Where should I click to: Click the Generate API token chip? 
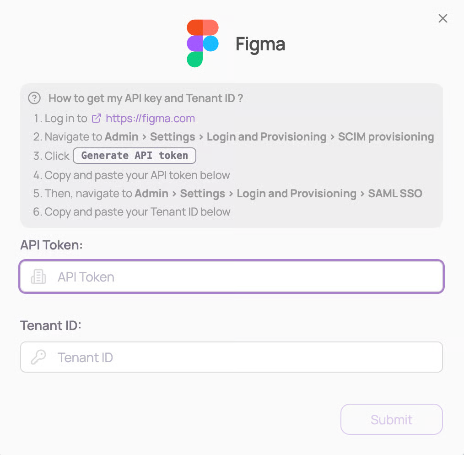[x=135, y=156]
